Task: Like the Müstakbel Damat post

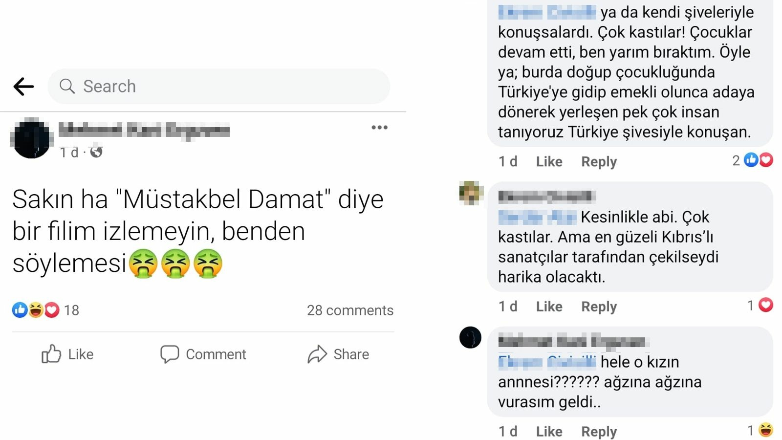Action: click(67, 354)
